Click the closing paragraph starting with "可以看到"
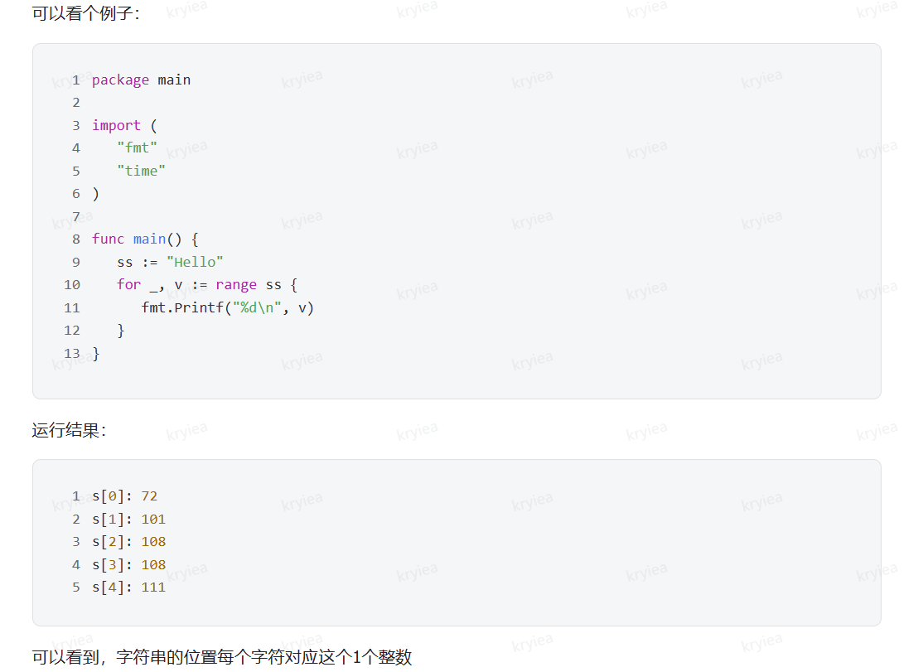 221,658
